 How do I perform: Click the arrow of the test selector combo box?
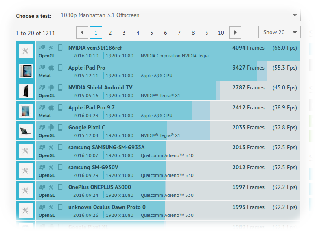tap(295, 15)
